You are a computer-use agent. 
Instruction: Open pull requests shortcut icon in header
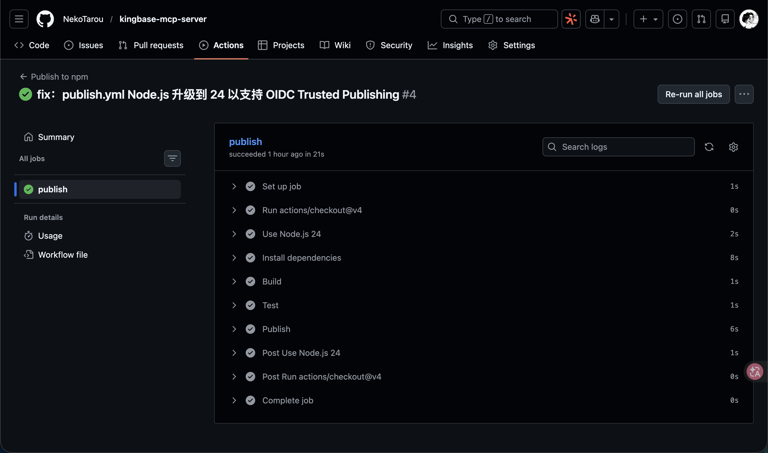click(701, 19)
